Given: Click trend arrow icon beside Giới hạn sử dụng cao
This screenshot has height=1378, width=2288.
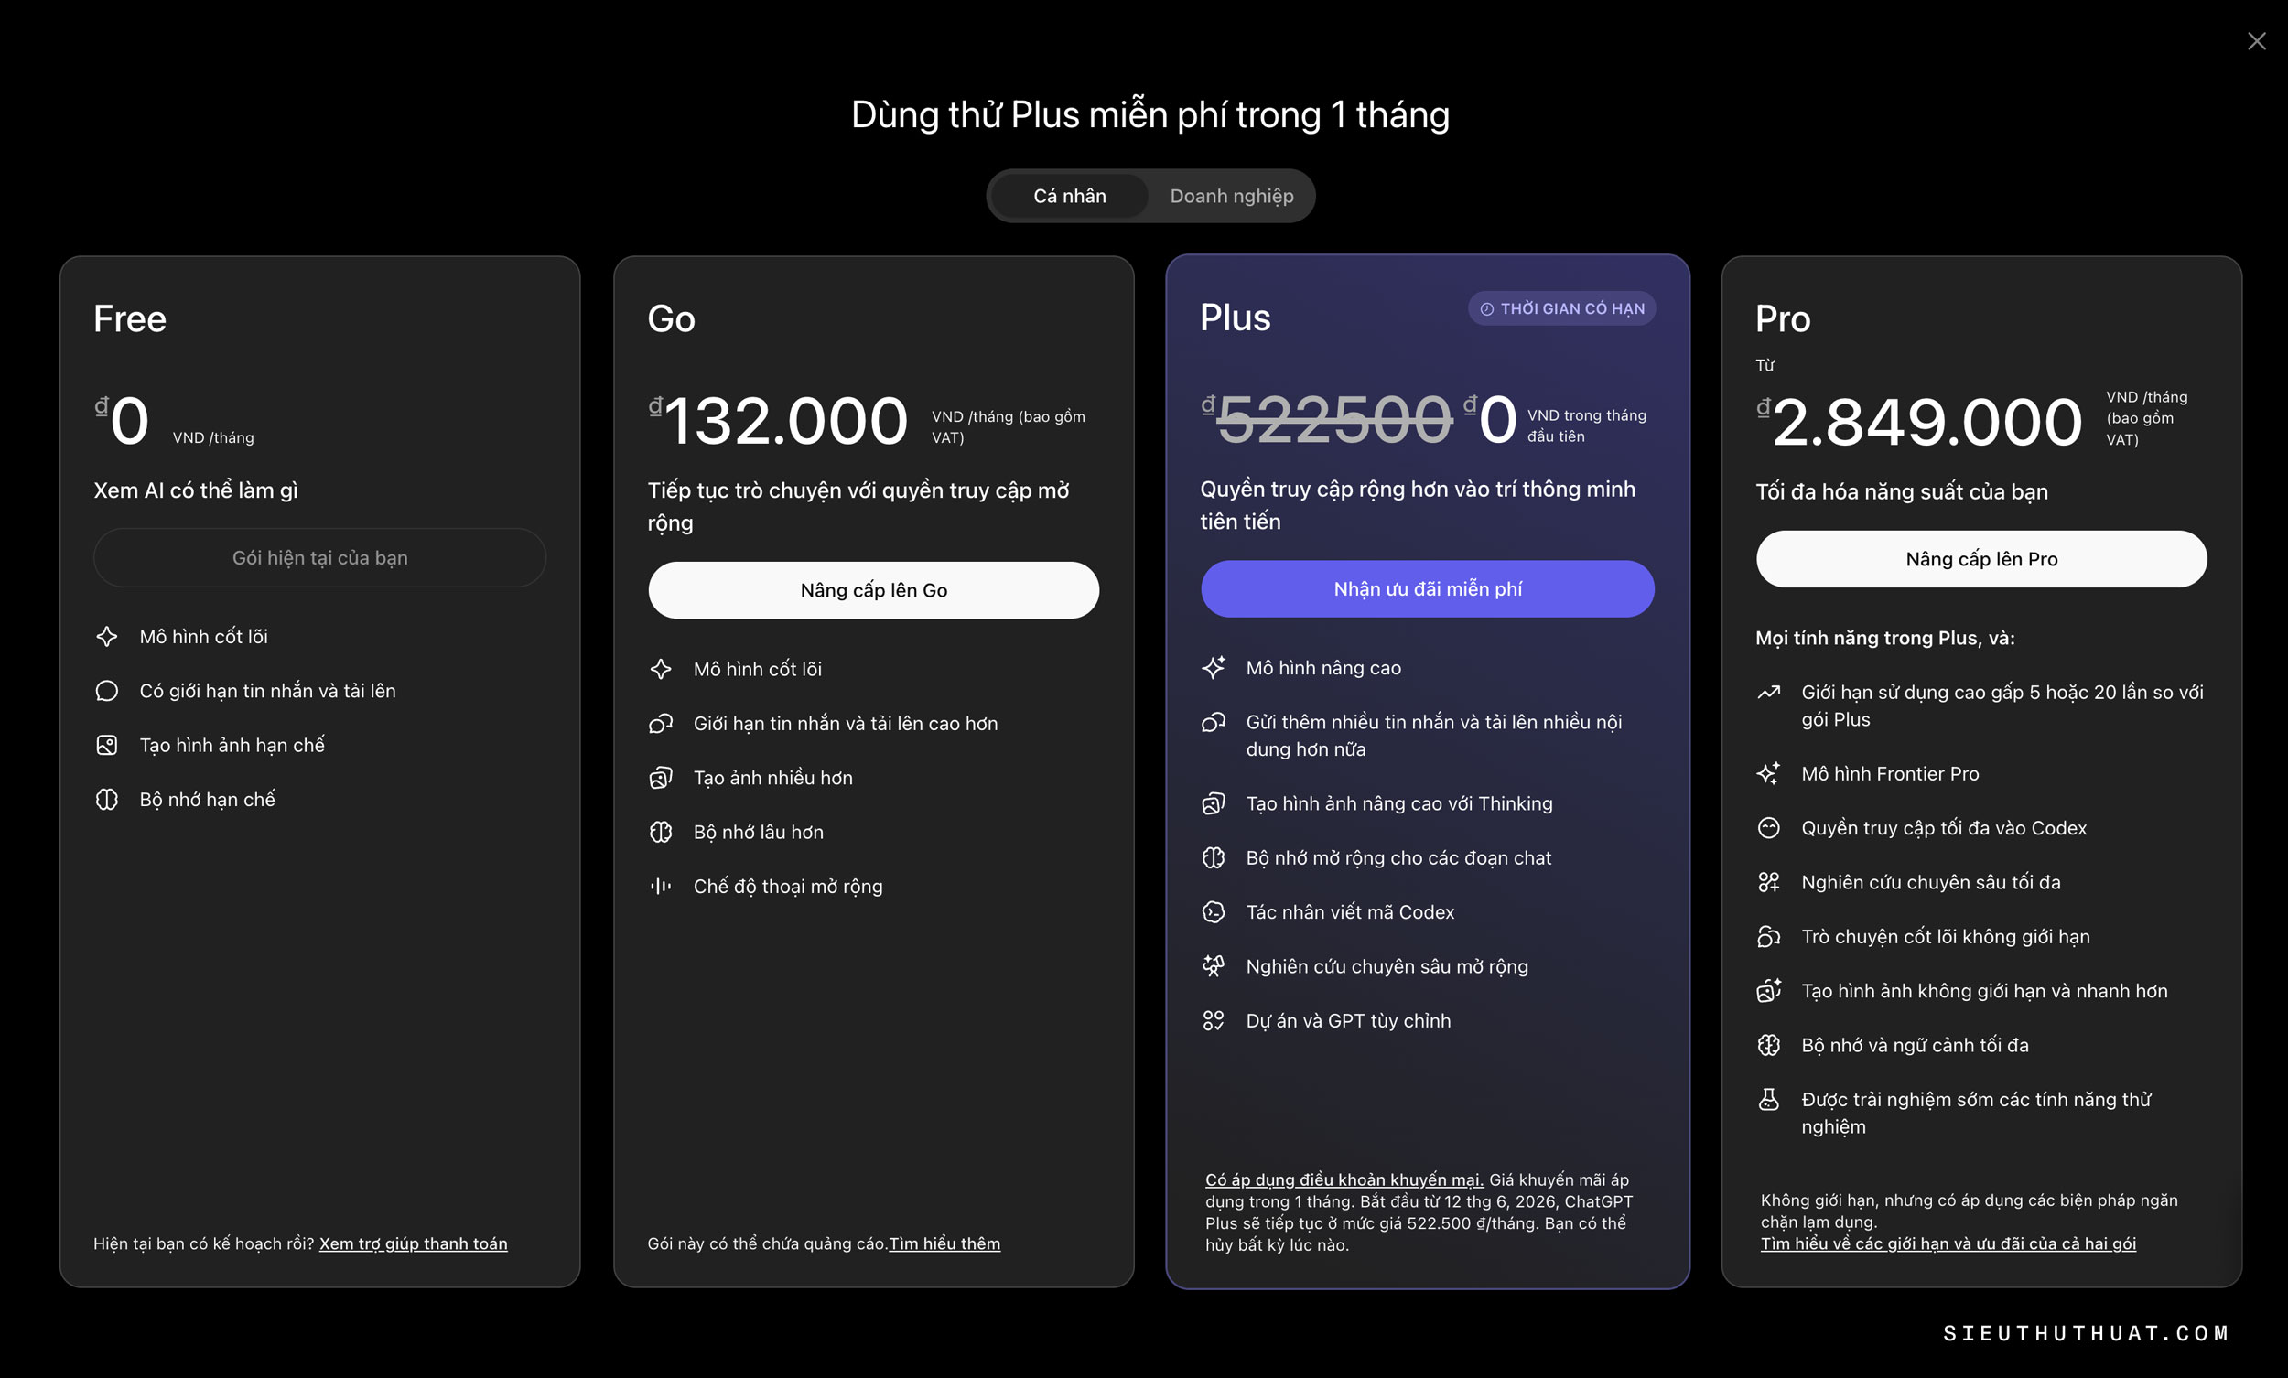Looking at the screenshot, I should click(x=1769, y=692).
